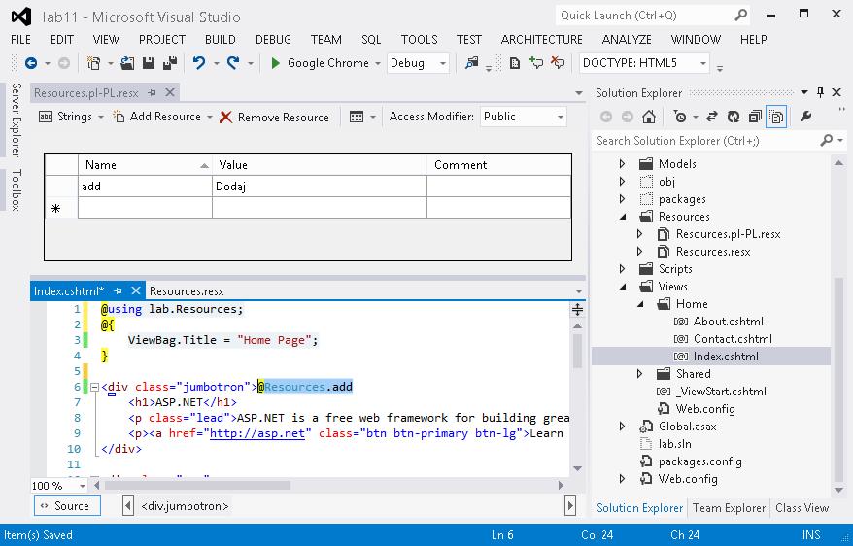This screenshot has width=853, height=546.
Task: Open the Server Explorer side tab
Action: [17, 120]
